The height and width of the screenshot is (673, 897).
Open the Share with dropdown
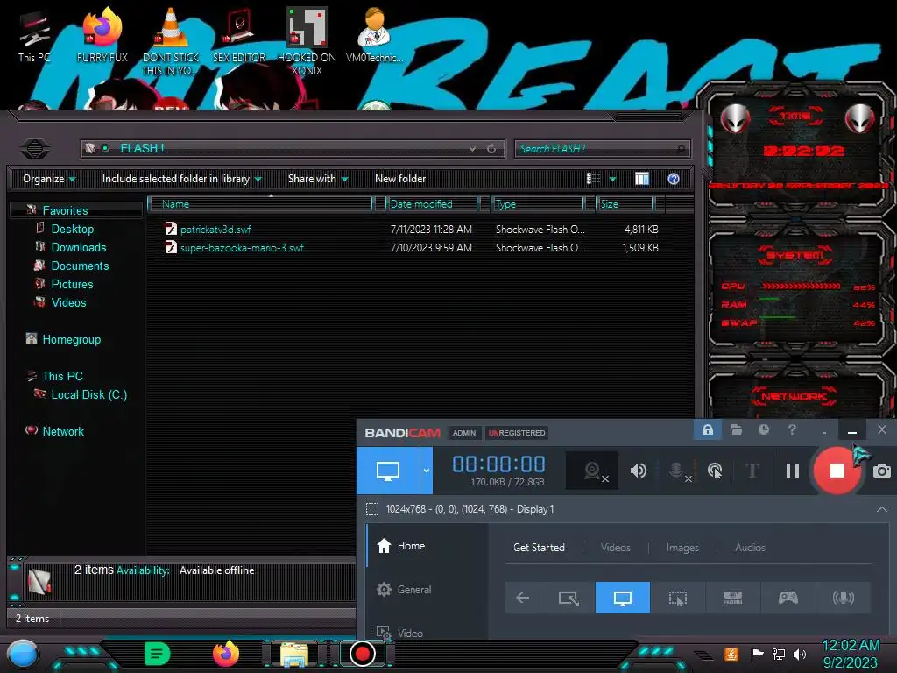click(x=318, y=179)
